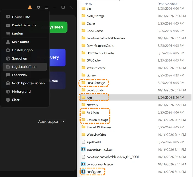Expand the Ausklappen chevron
The width and height of the screenshot is (193, 177).
pyautogui.click(x=63, y=122)
